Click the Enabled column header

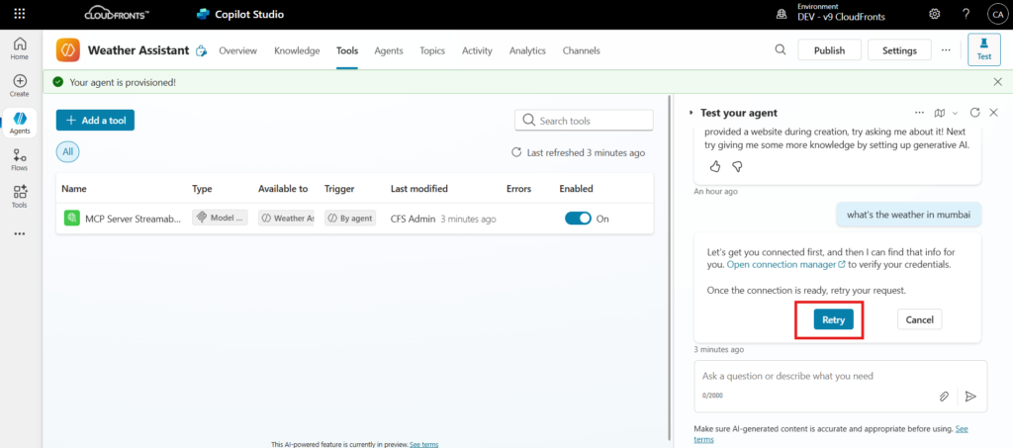[x=577, y=189]
